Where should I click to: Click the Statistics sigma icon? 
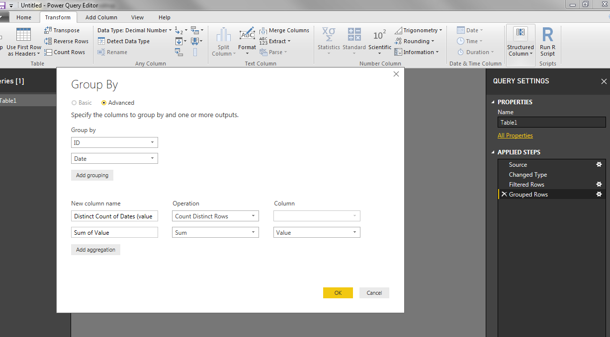point(329,34)
